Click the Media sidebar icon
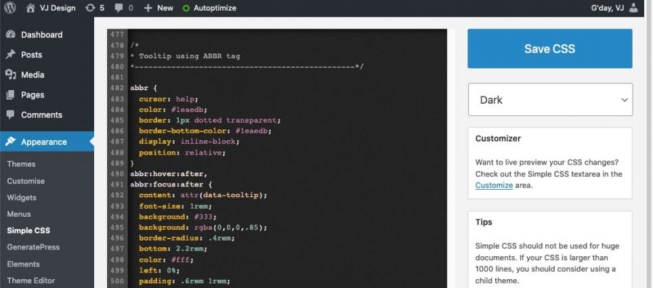 [x=11, y=75]
